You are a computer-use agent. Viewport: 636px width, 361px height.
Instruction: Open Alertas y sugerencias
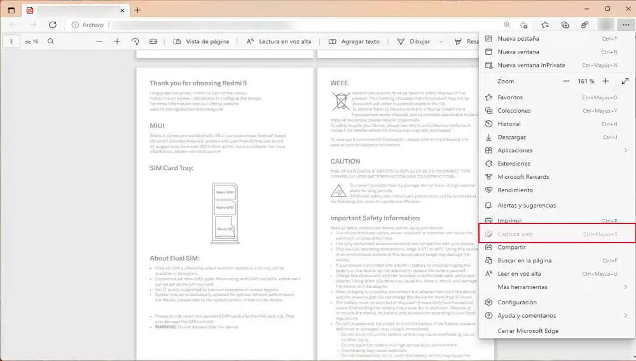pos(557,206)
